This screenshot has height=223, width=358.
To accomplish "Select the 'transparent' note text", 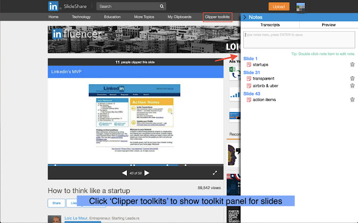I will pyautogui.click(x=263, y=79).
